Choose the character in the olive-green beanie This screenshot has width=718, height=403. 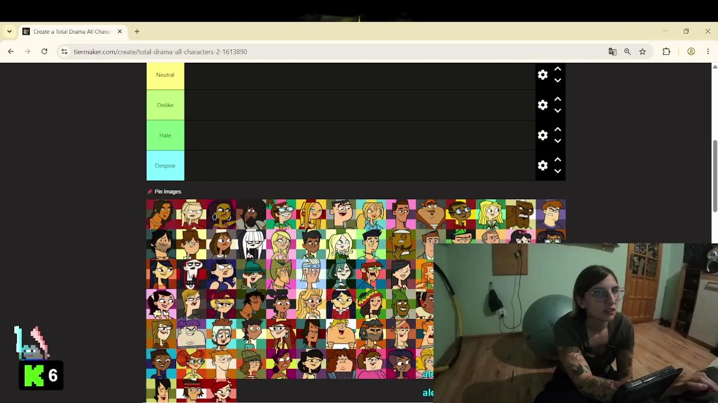click(251, 365)
